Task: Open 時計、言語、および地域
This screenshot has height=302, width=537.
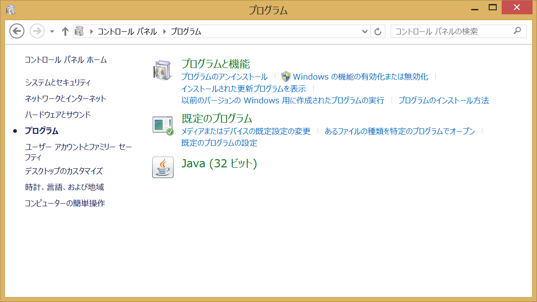Action: click(64, 187)
